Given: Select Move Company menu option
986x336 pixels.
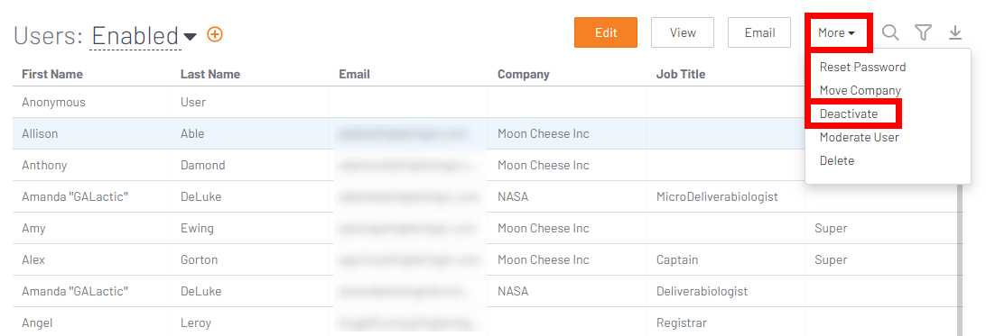Looking at the screenshot, I should click(860, 90).
